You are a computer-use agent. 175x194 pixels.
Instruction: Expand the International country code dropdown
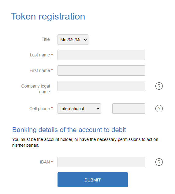(x=79, y=109)
